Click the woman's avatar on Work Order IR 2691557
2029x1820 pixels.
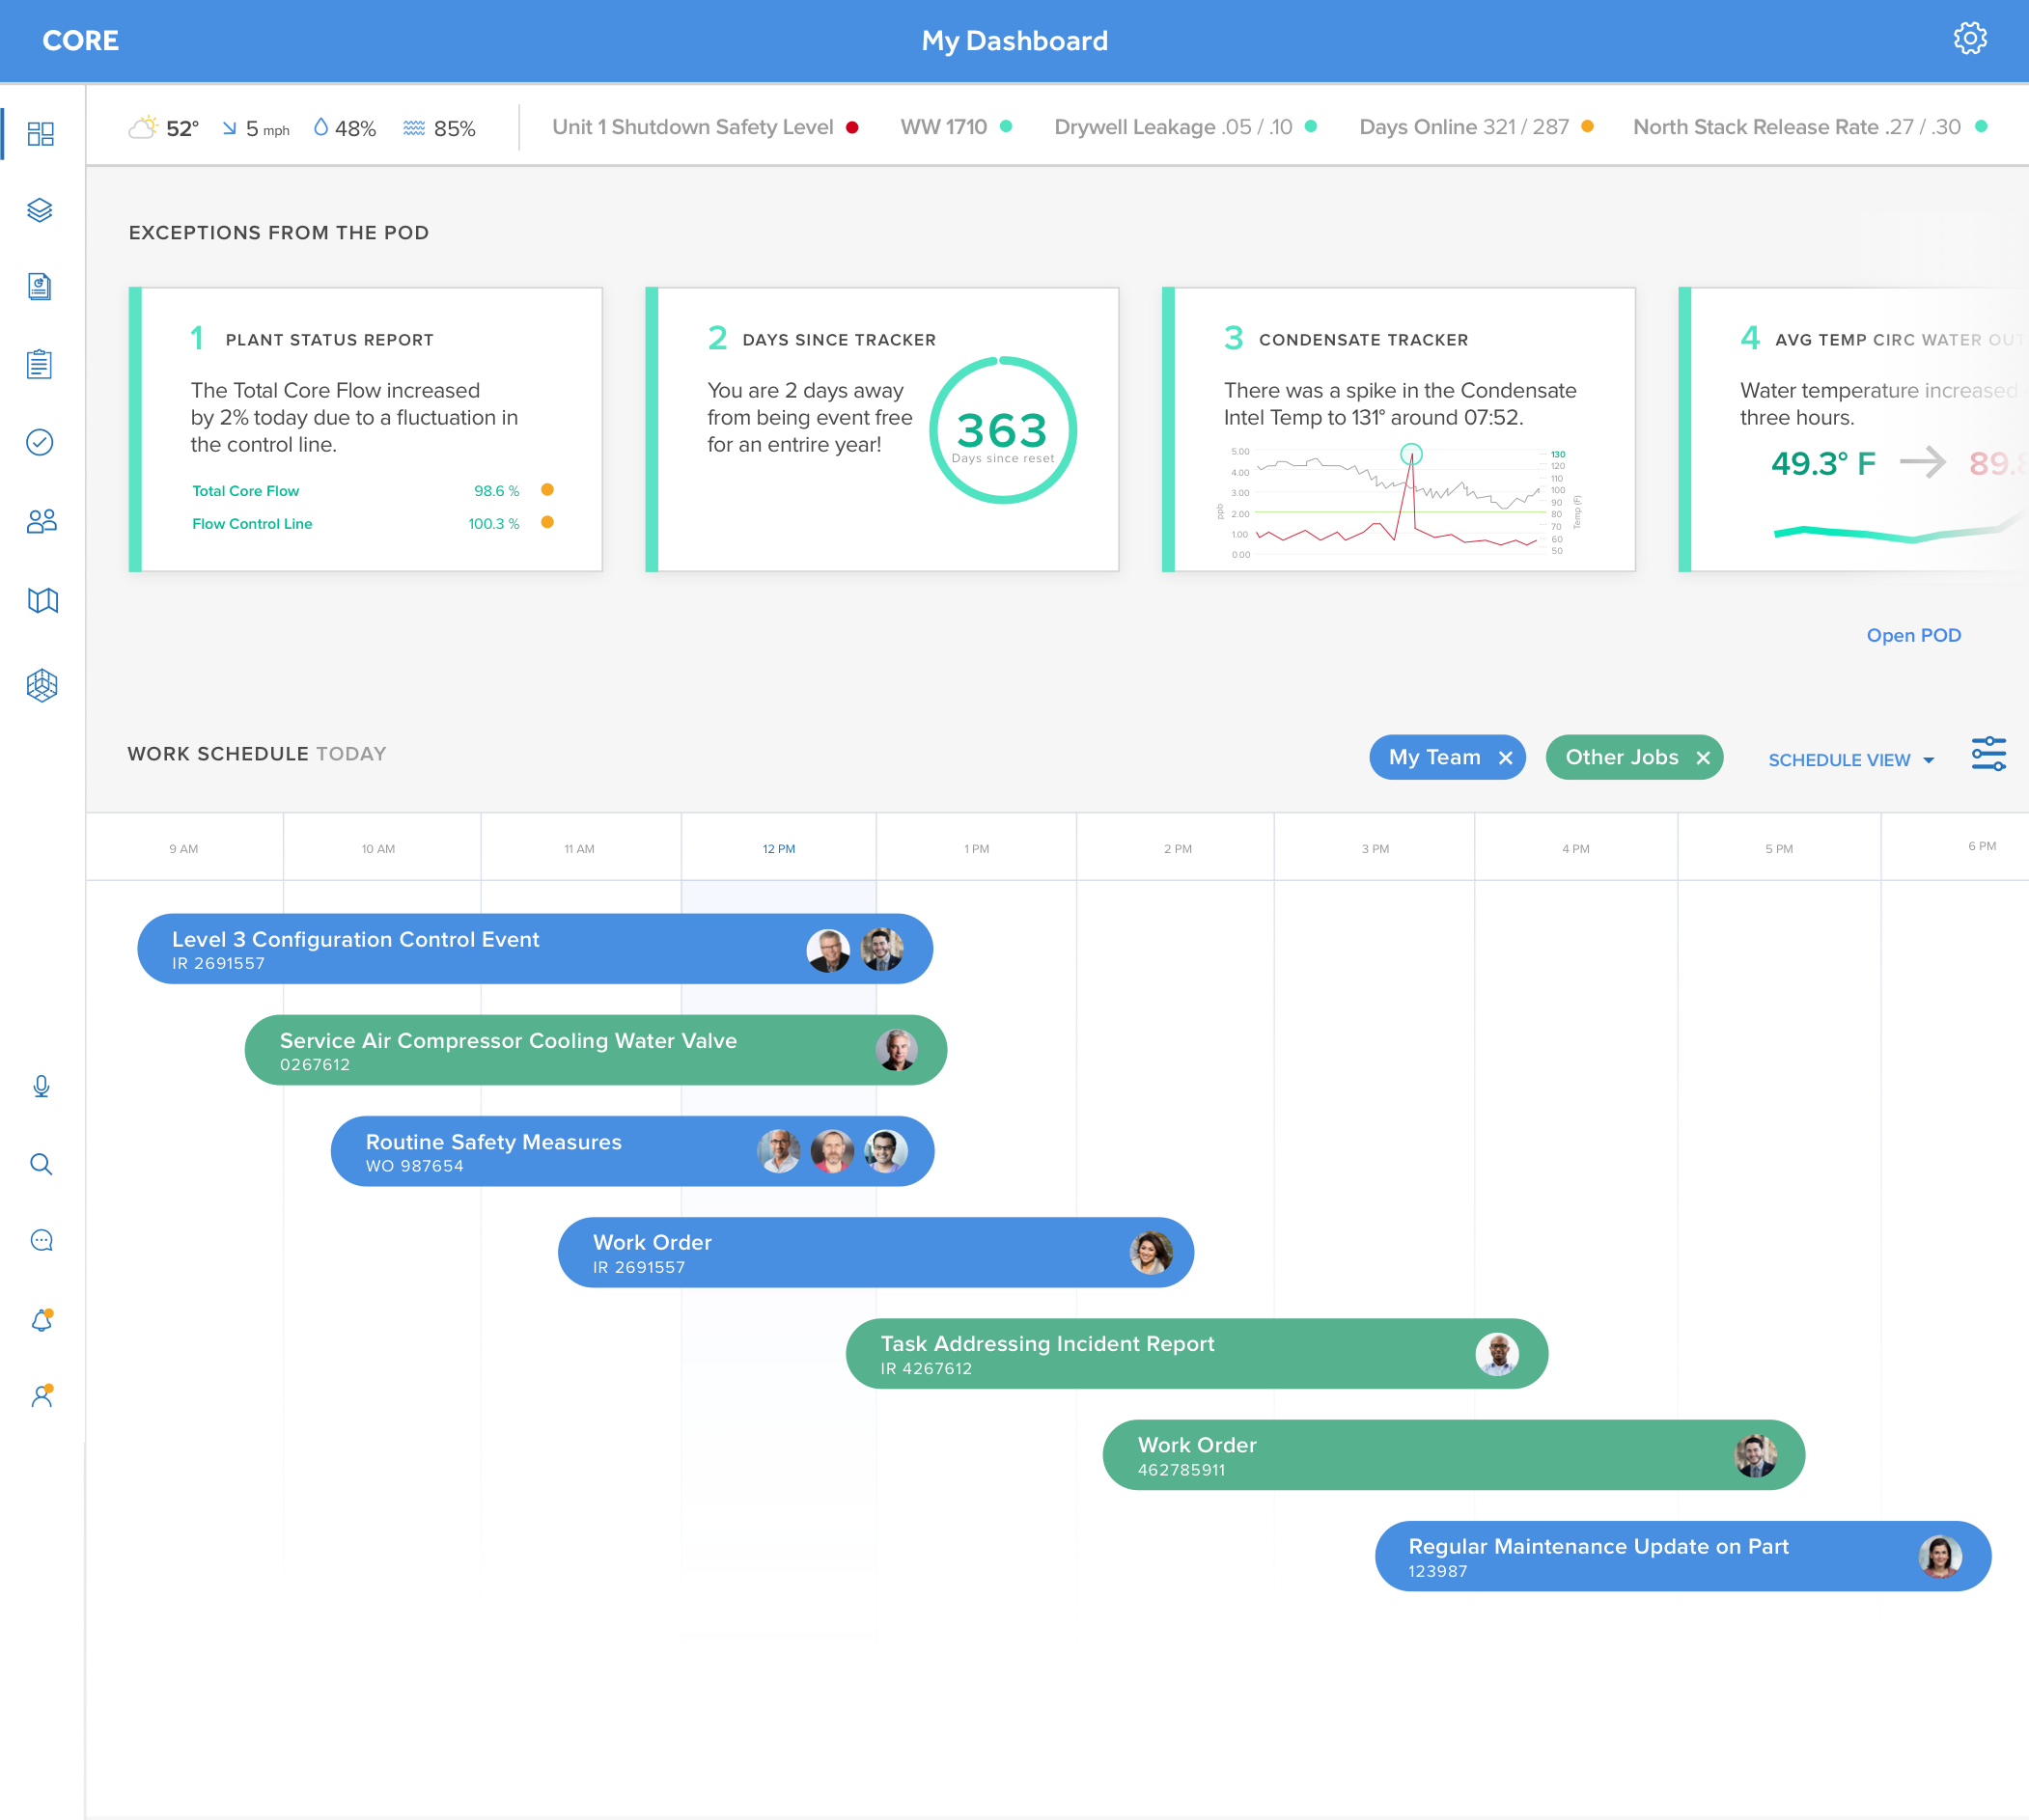(1151, 1252)
